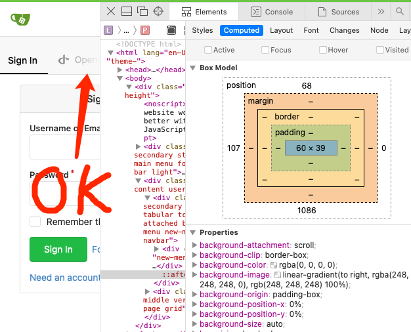Toggle print media styles icon

pyautogui.click(x=171, y=30)
